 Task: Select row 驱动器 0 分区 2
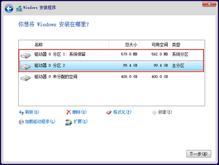click(111, 66)
